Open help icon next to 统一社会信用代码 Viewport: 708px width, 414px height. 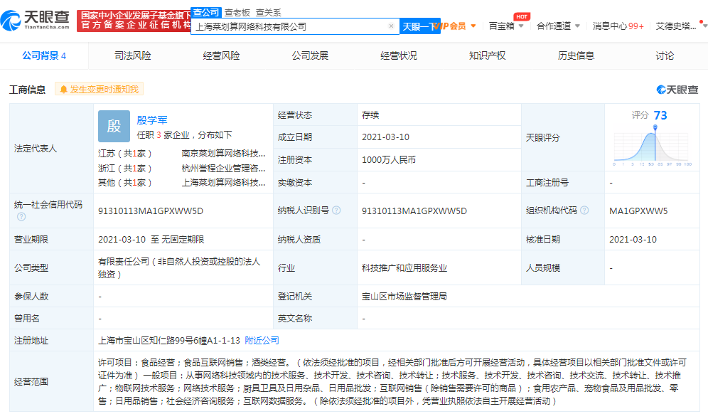click(x=21, y=217)
